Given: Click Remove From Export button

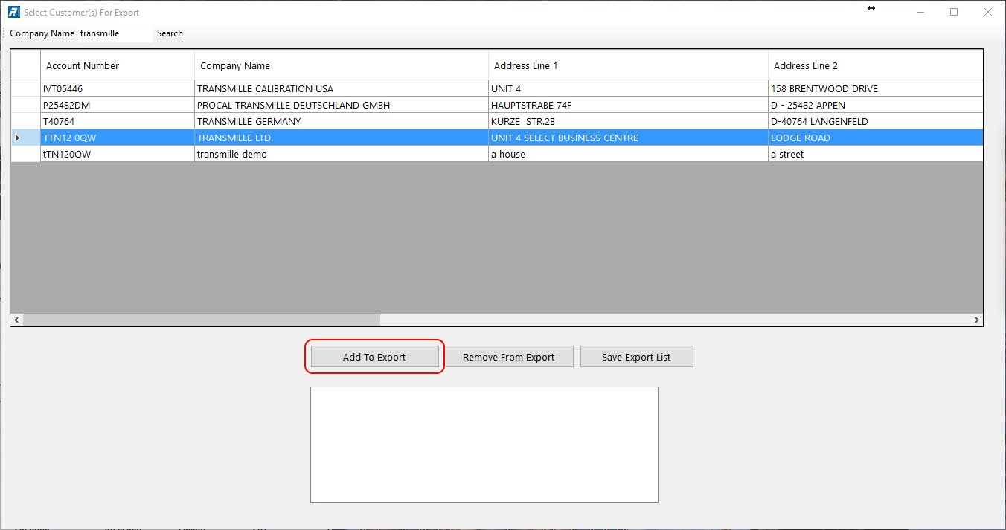Looking at the screenshot, I should pos(509,357).
